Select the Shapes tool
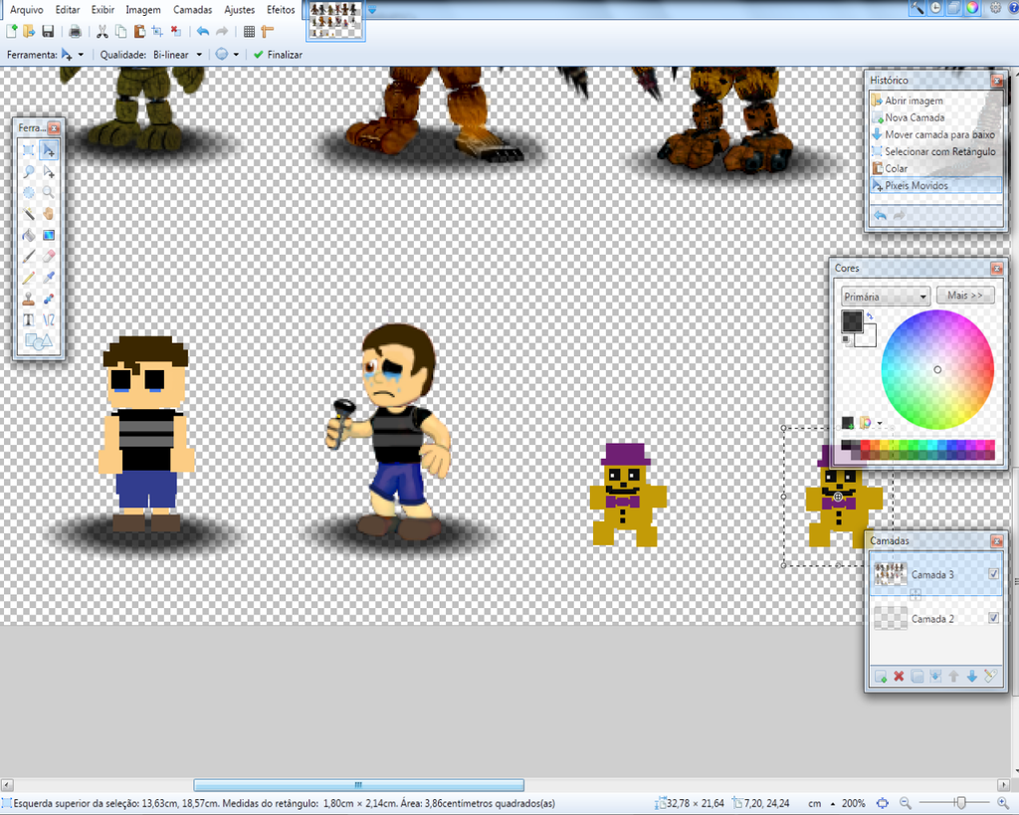 38,340
